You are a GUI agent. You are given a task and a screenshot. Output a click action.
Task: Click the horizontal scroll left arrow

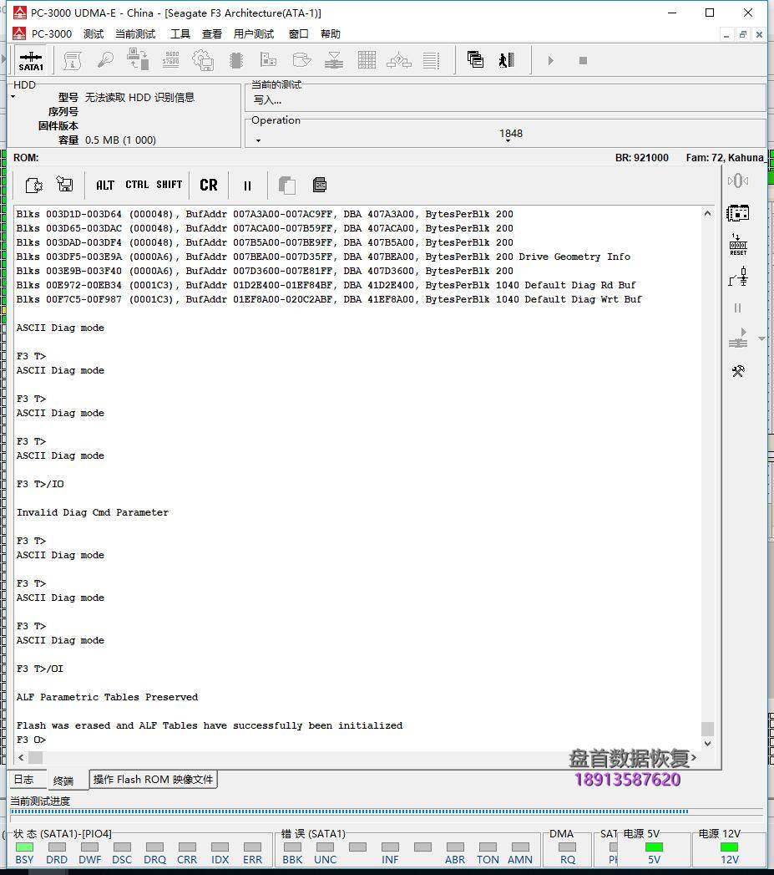[21, 757]
